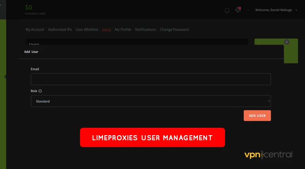Open the Authorized IPs tab
Viewport: 305px width, 169px height.
click(x=60, y=29)
